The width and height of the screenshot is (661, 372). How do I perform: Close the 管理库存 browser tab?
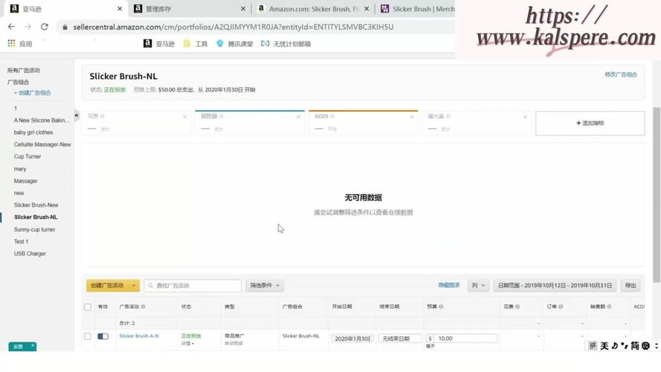243,8
